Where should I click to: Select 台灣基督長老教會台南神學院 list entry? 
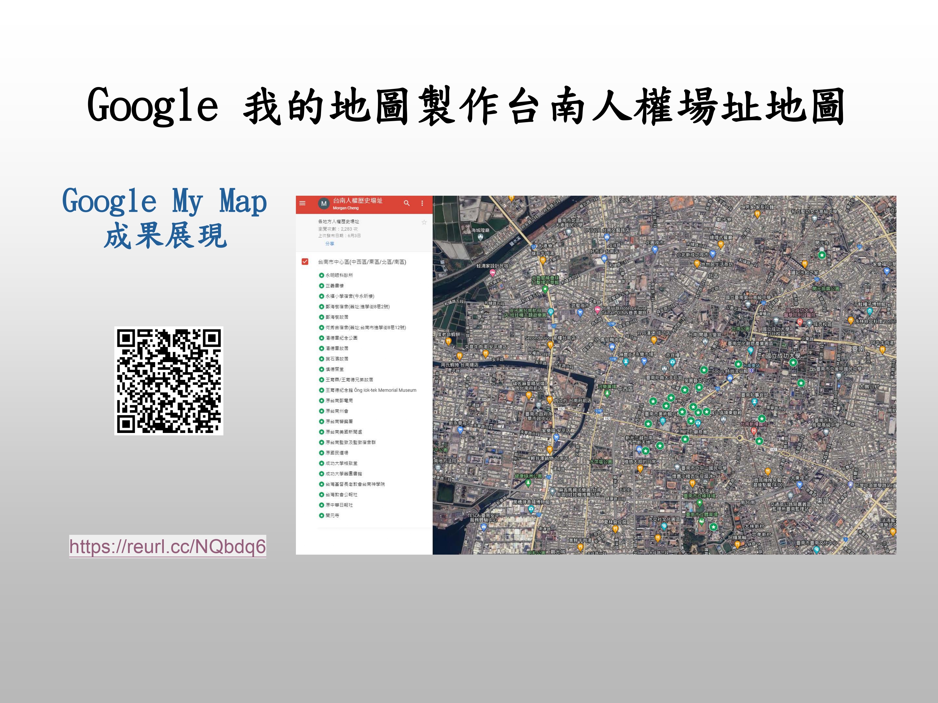[x=352, y=484]
